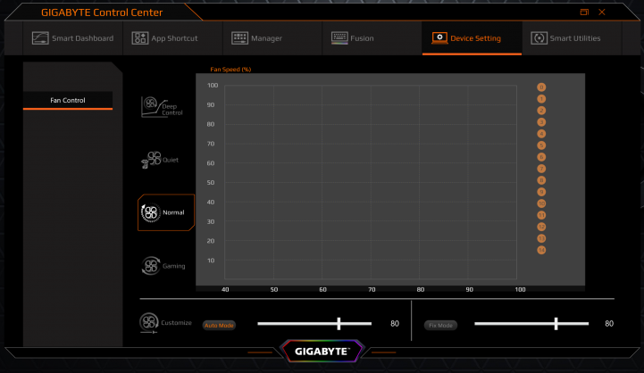Viewport: 644px width, 373px height.
Task: Restore the Control Center window size
Action: coord(584,12)
